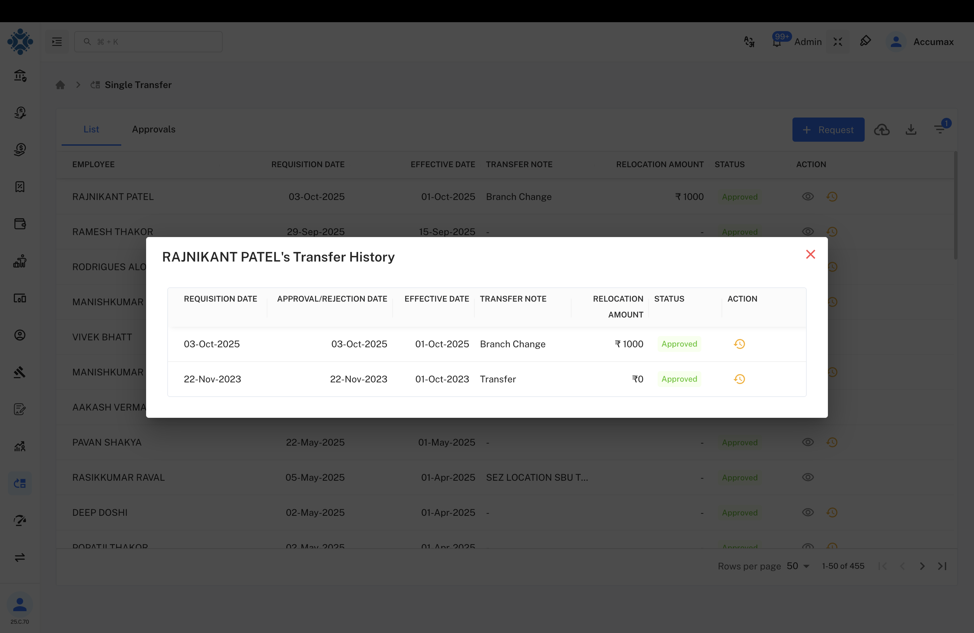This screenshot has width=974, height=633.
Task: Go to next page arrow
Action: point(922,566)
